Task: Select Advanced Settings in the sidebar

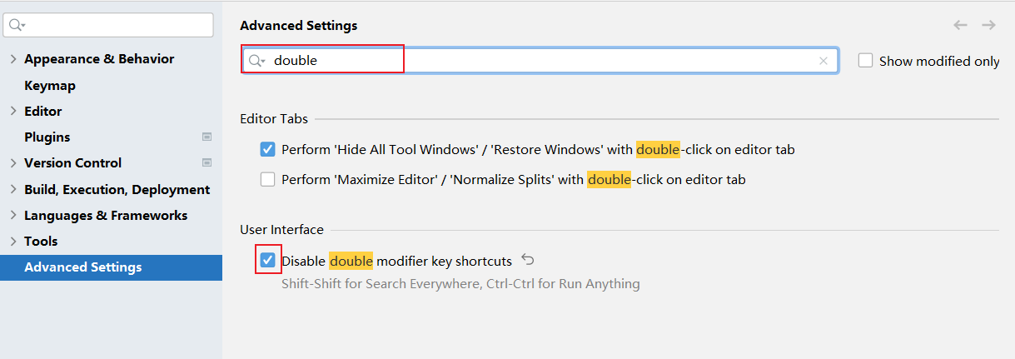Action: (x=83, y=267)
